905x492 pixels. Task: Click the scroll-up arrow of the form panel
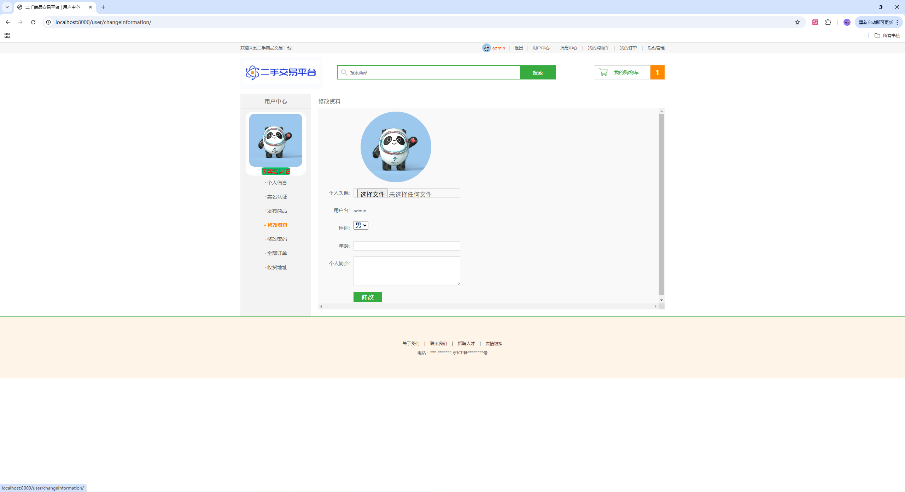tap(661, 111)
